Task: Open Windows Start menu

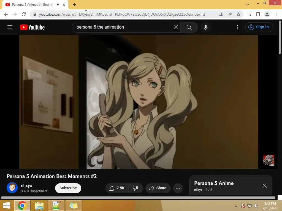Action: [7, 206]
